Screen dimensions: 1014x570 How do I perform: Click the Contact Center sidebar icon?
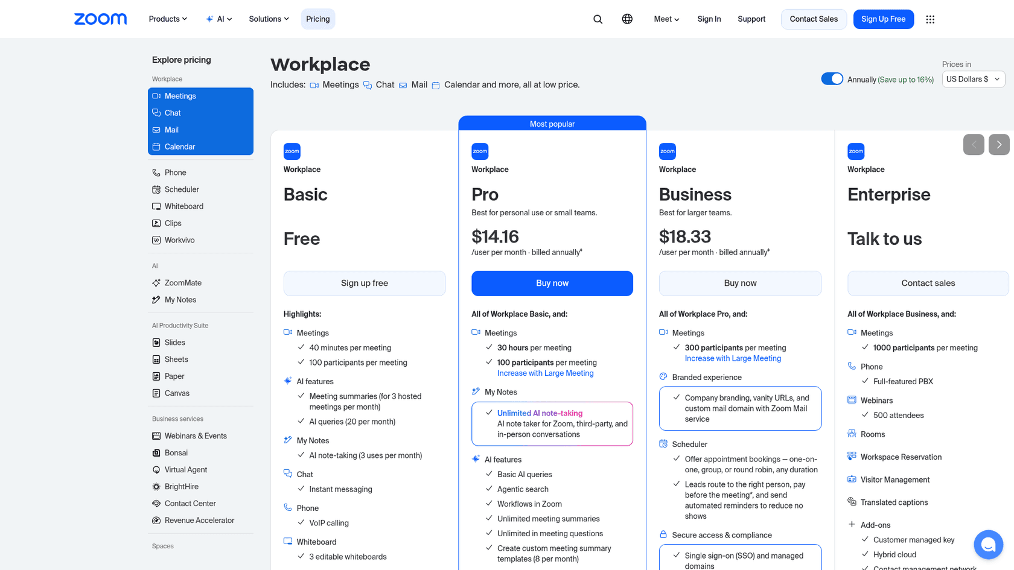click(156, 504)
